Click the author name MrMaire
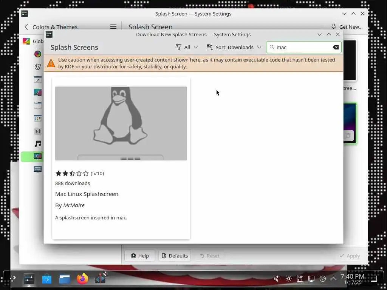Viewport: 387px width, 290px height. [x=74, y=205]
